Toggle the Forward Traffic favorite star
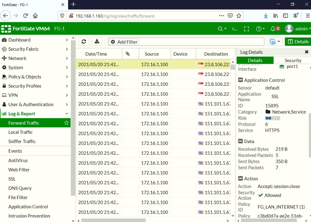Image resolution: width=311 pixels, height=222 pixels. tap(66, 122)
